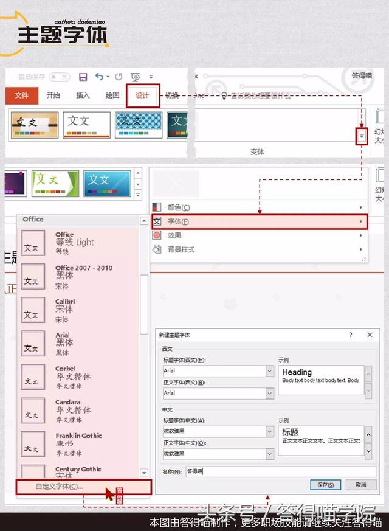Screen dimensions: 389x531
Task: Select the dark purple theme thumbnail
Action: (x=15, y=184)
